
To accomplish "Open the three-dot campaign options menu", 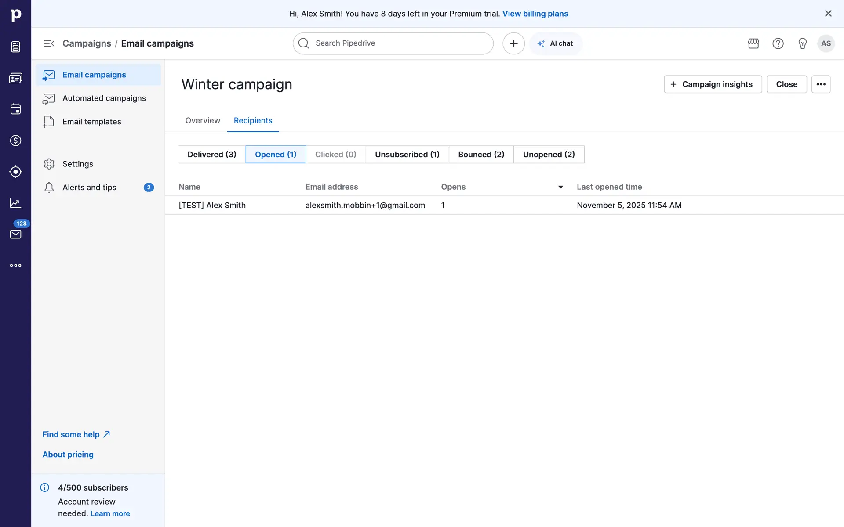I will (820, 84).
